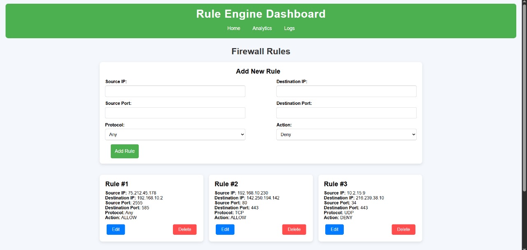
Task: Click the Destination IP input field
Action: [x=346, y=91]
